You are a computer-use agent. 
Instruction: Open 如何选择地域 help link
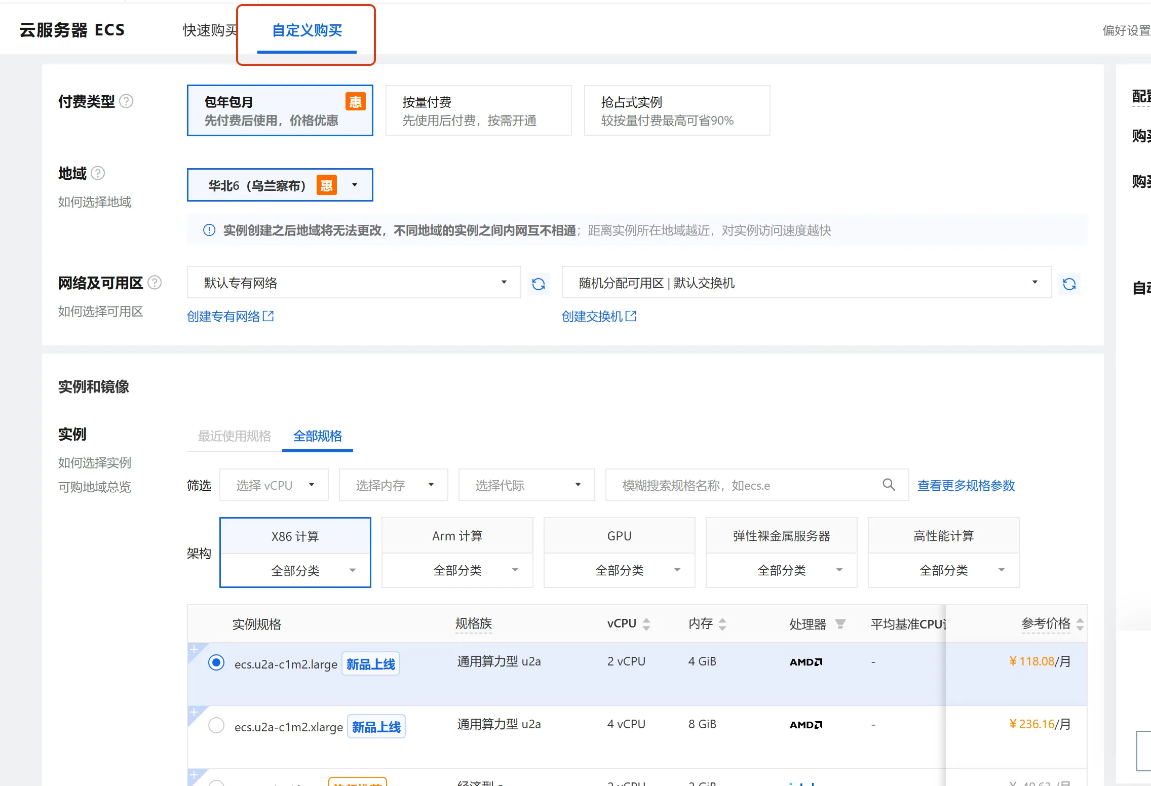click(x=95, y=202)
